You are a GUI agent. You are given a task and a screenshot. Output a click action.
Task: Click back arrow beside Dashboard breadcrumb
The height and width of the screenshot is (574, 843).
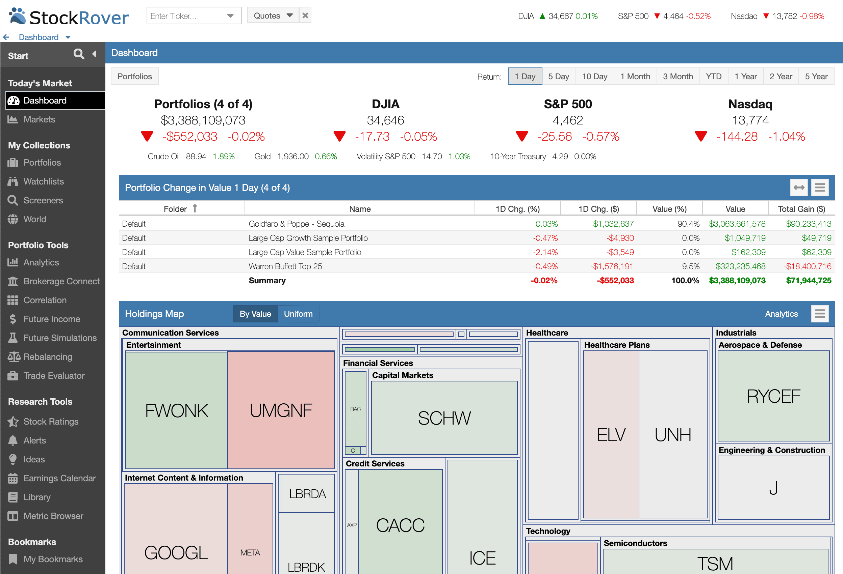6,37
